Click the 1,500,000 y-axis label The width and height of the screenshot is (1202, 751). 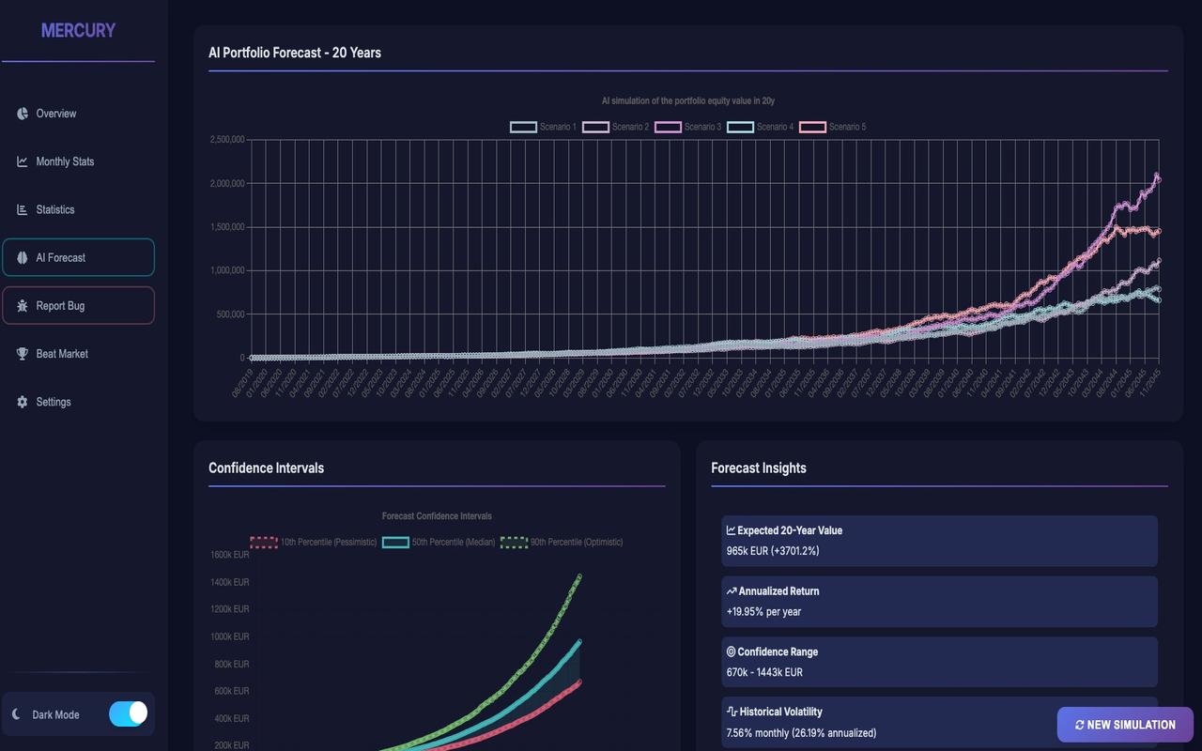coord(227,227)
